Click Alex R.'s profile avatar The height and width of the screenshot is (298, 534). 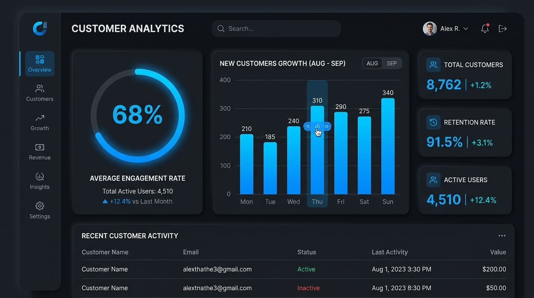[x=430, y=29]
